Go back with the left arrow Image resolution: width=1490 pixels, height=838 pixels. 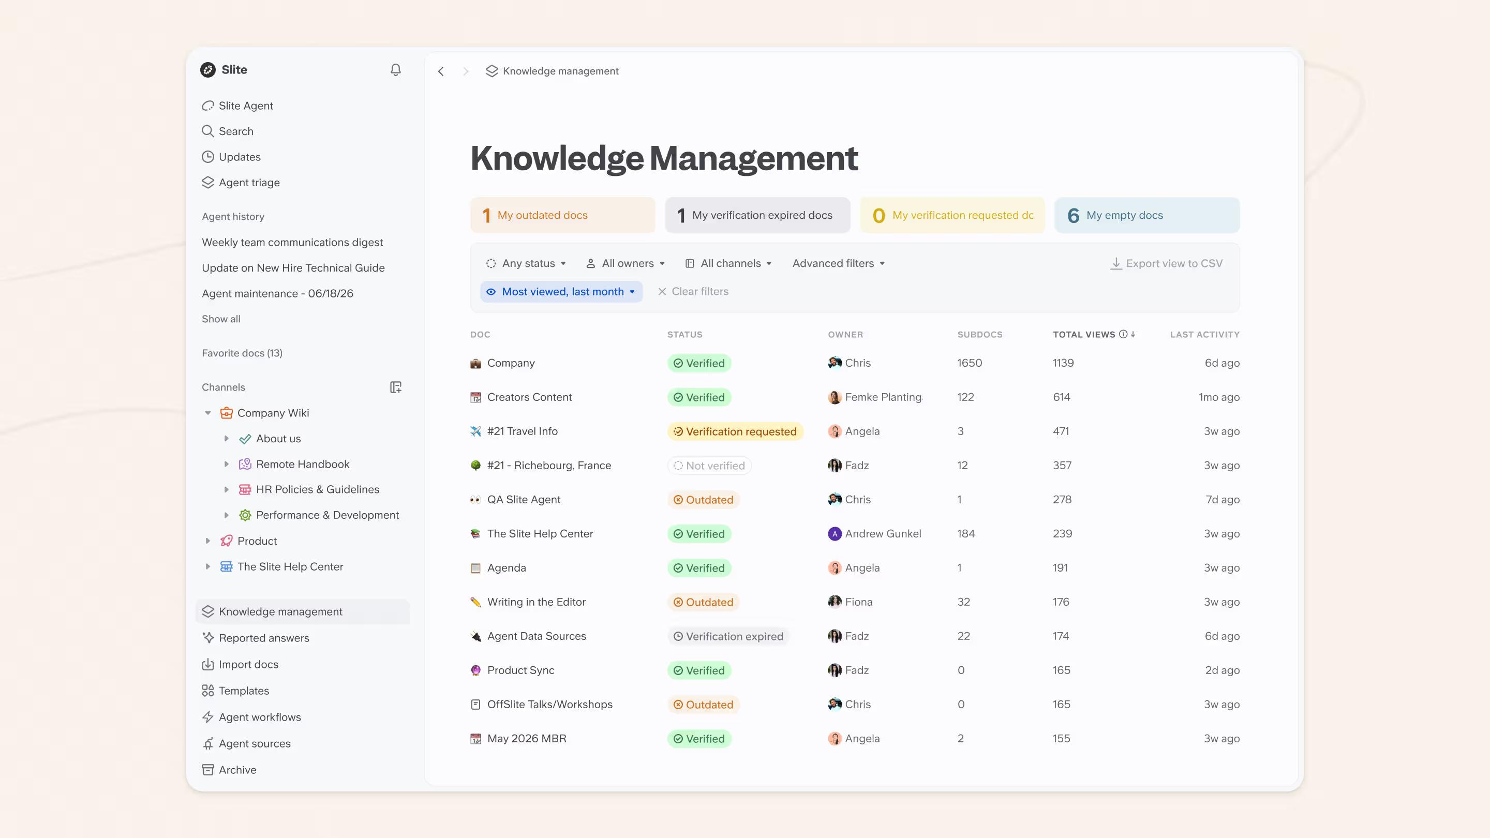click(441, 71)
